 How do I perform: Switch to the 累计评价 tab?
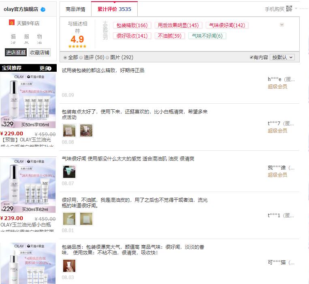coord(114,9)
